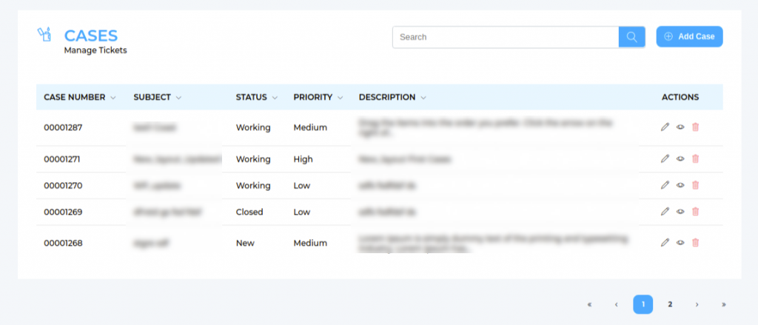Delete case 00001271 using trash icon

[695, 158]
